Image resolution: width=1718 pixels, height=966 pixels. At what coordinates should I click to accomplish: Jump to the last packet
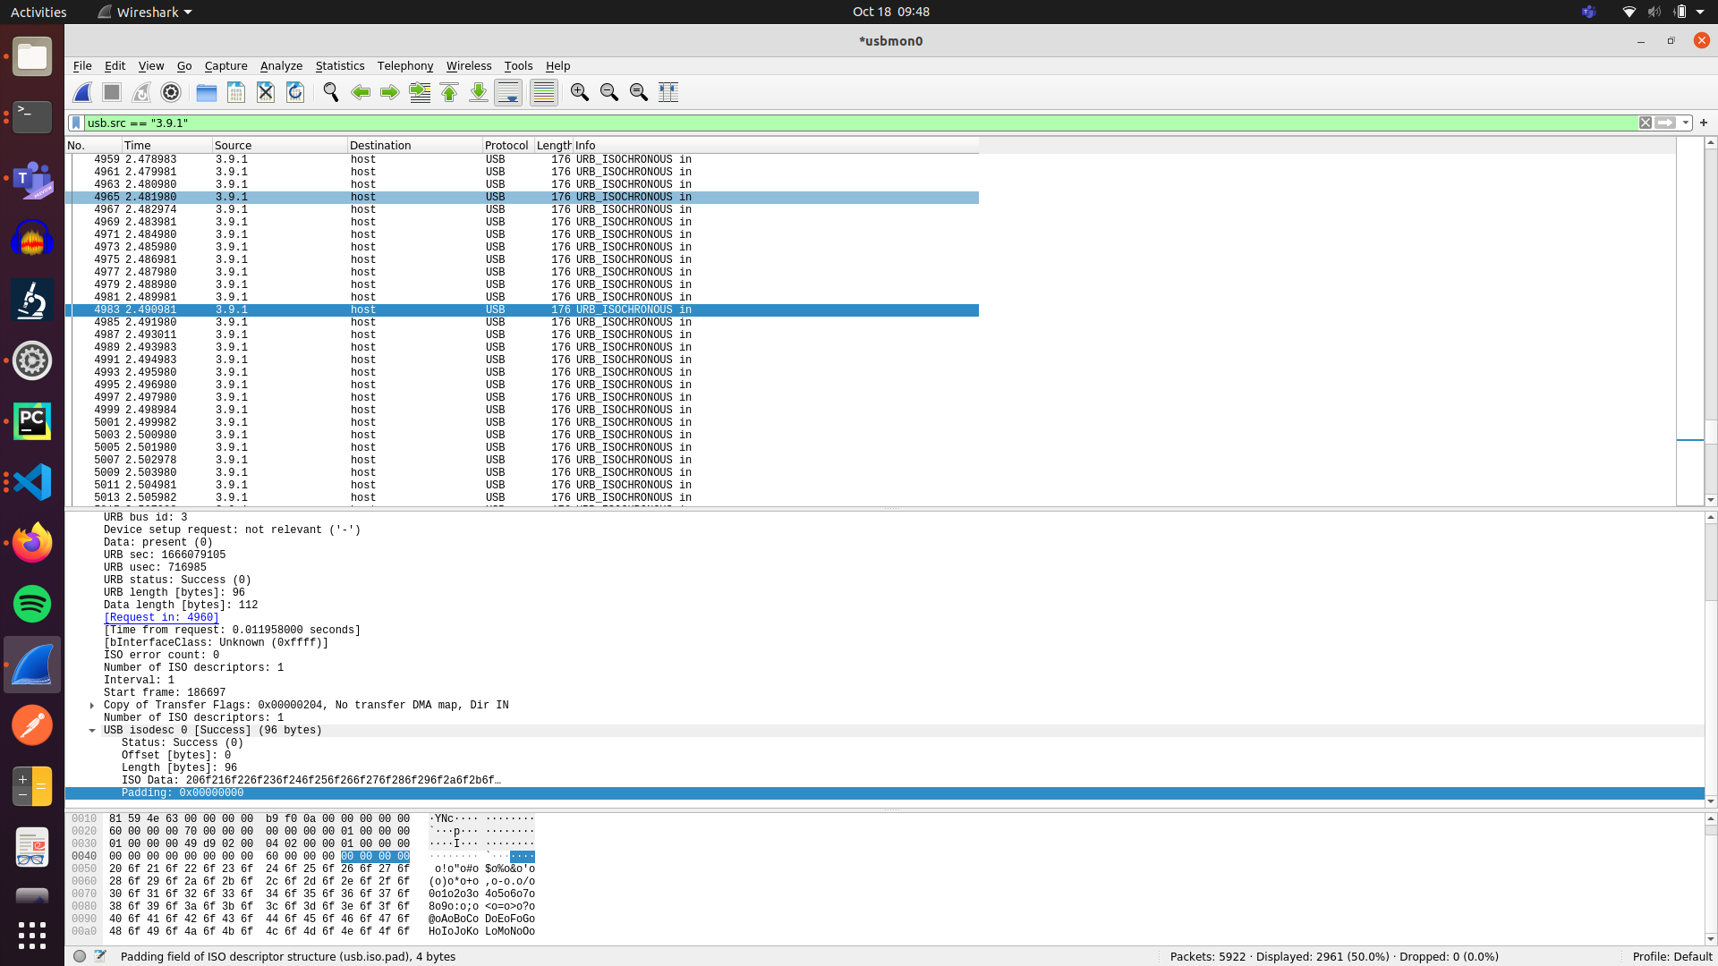tap(479, 92)
